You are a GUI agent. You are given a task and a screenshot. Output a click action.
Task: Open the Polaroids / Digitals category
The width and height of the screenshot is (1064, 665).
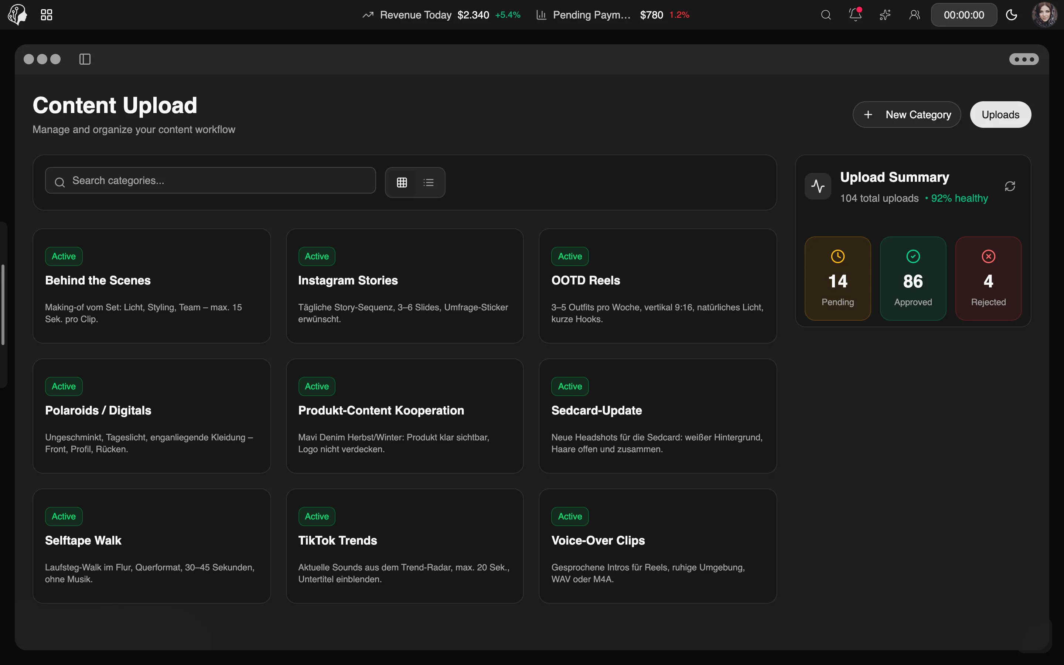[152, 416]
